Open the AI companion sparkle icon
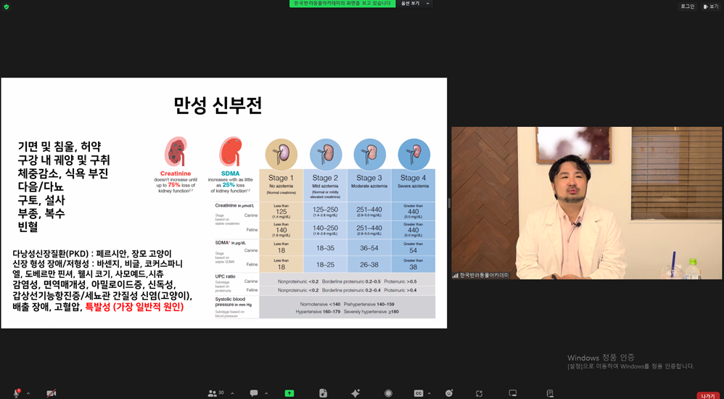724x399 pixels. (x=355, y=393)
